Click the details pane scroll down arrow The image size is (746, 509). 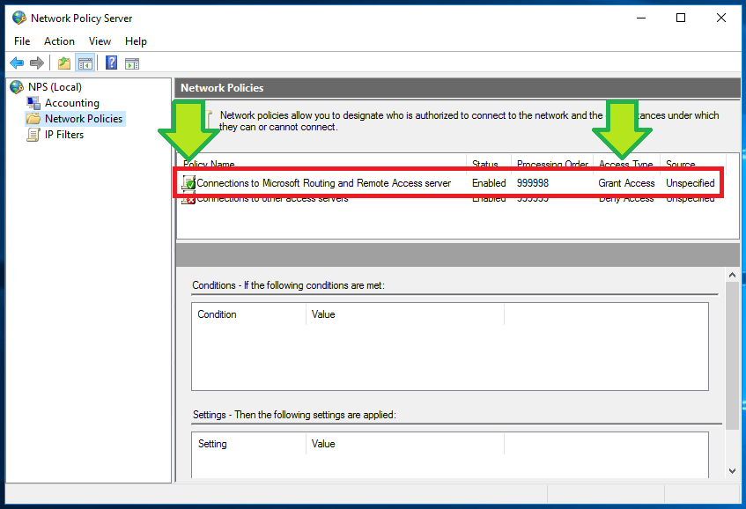(x=732, y=471)
